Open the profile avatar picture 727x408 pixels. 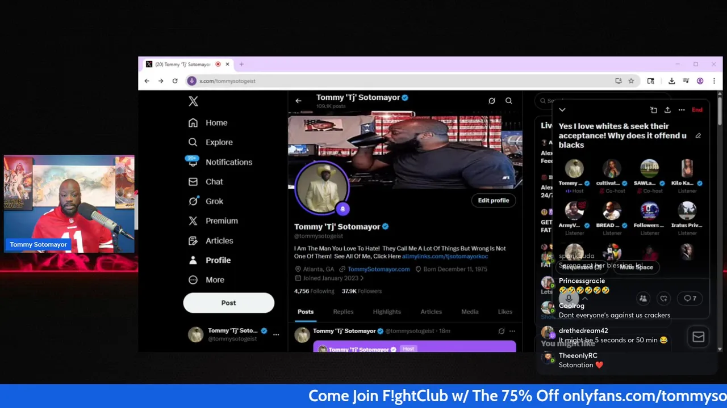coord(321,188)
